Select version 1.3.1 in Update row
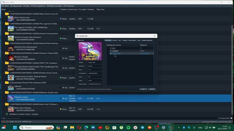 (142, 51)
